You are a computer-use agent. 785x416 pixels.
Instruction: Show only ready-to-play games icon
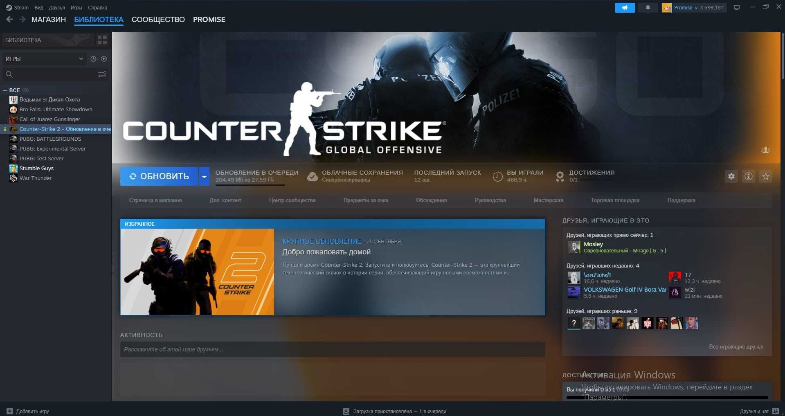104,59
